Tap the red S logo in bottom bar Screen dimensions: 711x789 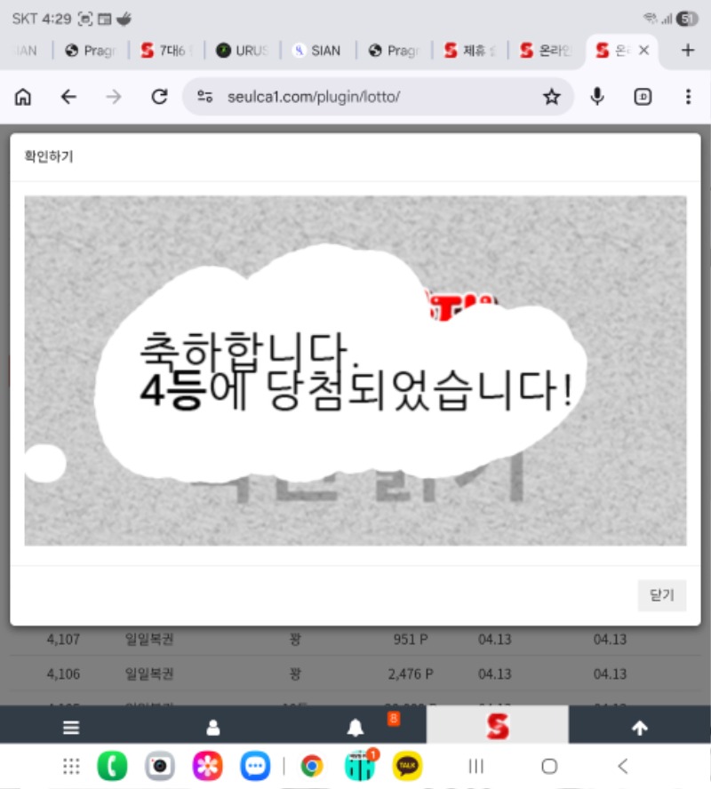coord(498,727)
